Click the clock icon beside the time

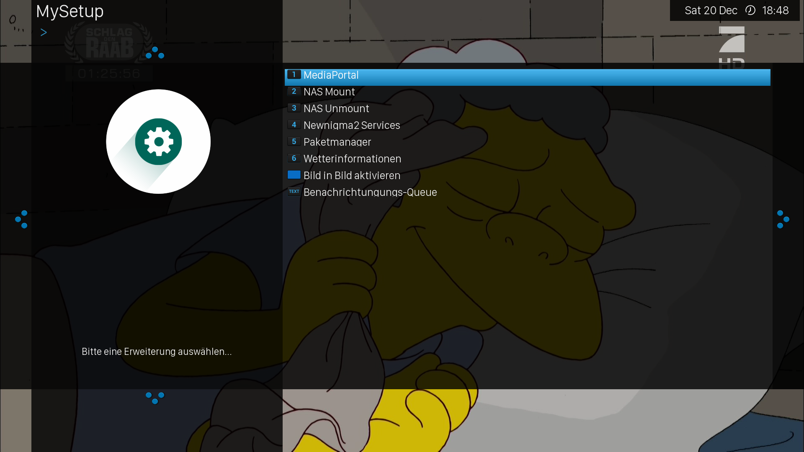(750, 10)
